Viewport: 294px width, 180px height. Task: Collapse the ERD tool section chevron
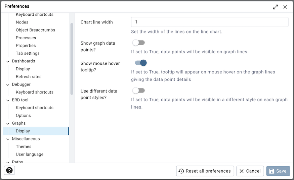[8, 100]
